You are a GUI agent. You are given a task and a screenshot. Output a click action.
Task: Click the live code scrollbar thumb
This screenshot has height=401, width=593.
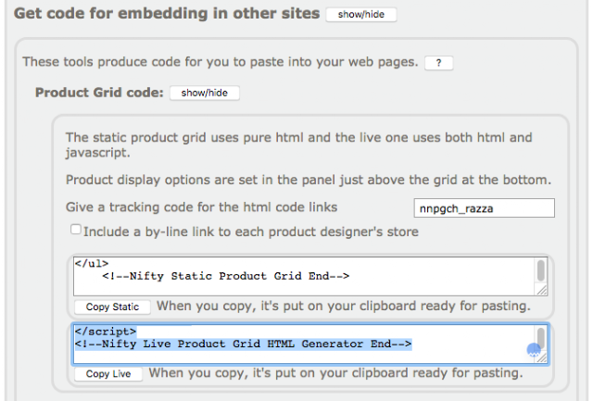[540, 337]
